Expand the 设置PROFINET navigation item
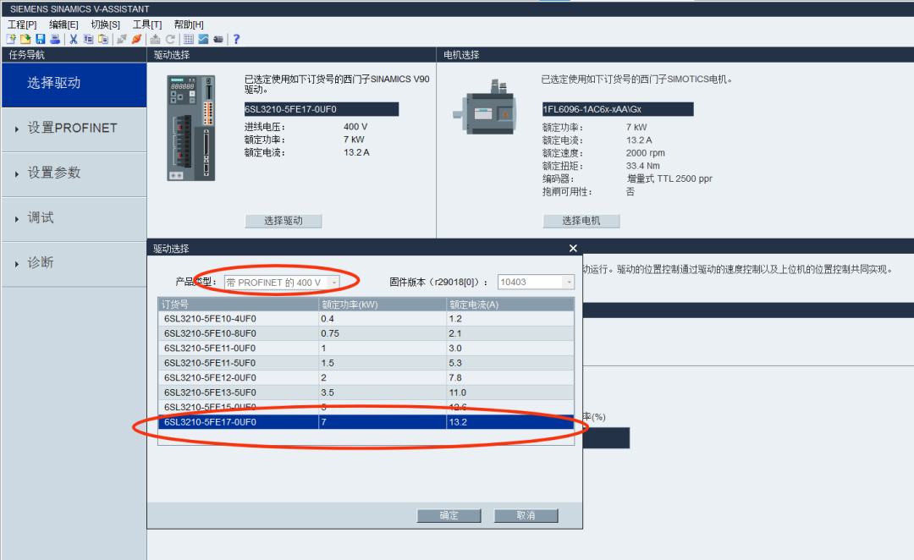This screenshot has height=560, width=914. 74,129
